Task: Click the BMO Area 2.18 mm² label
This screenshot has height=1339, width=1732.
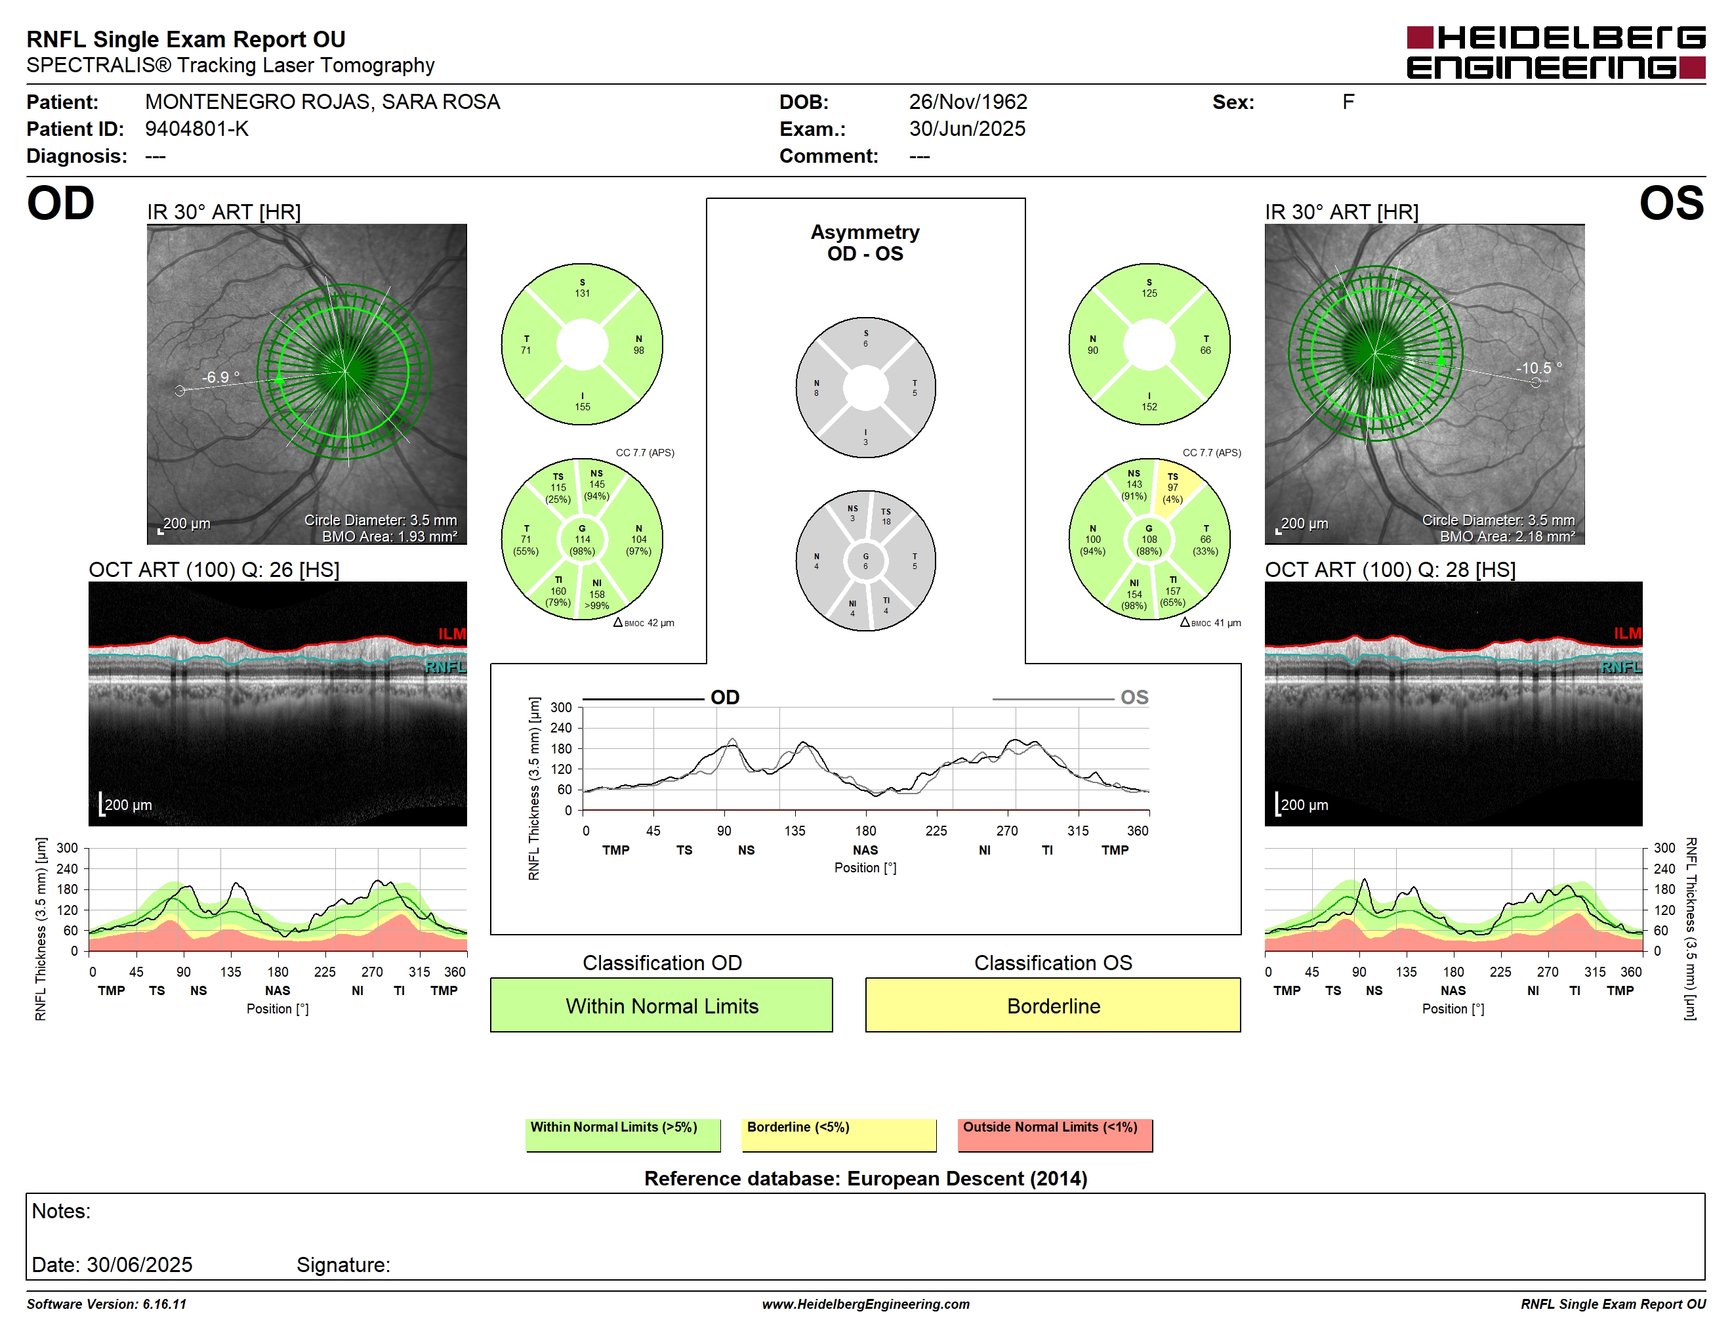Action: (1507, 536)
